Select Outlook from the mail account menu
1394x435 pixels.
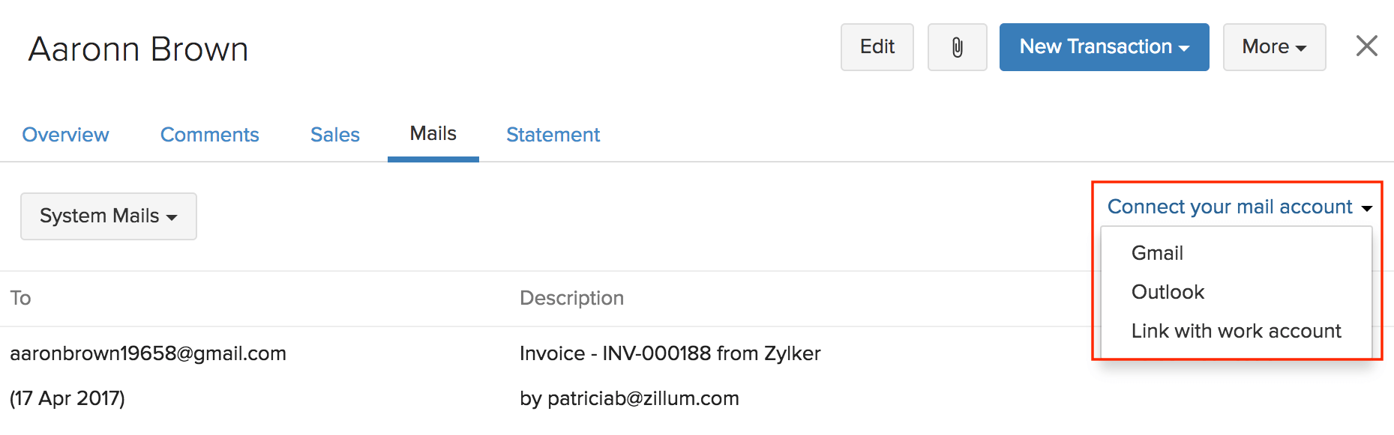[x=1168, y=292]
